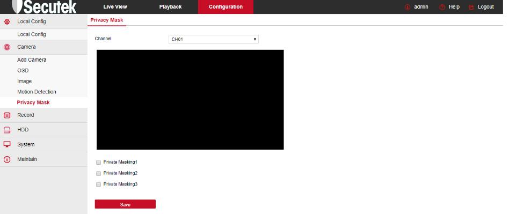Click the Logout icon
This screenshot has width=531, height=214.
471,7
